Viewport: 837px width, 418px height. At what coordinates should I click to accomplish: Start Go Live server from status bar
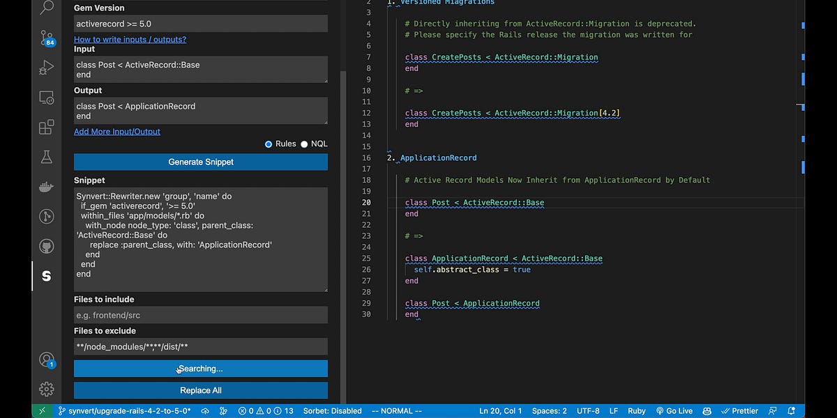coord(674,410)
